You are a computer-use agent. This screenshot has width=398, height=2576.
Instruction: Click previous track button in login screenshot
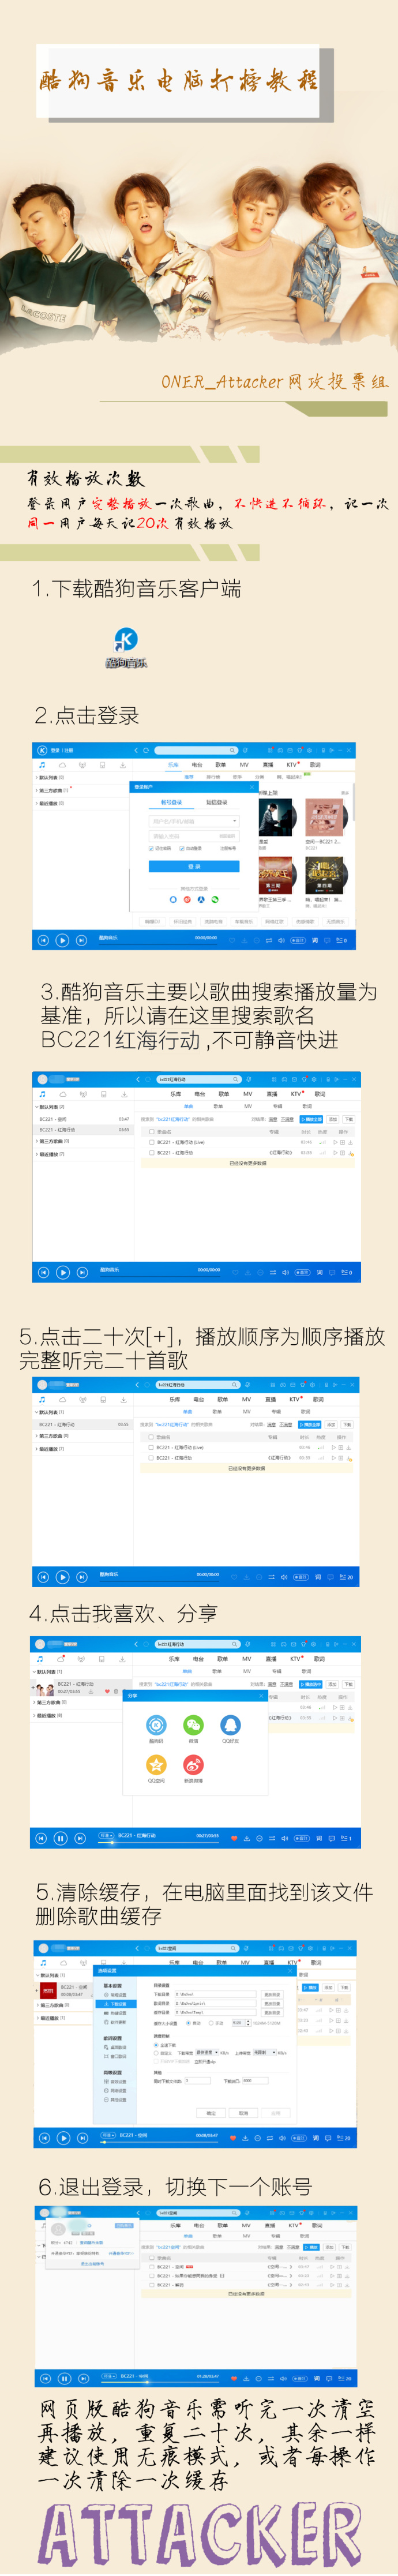(x=43, y=940)
